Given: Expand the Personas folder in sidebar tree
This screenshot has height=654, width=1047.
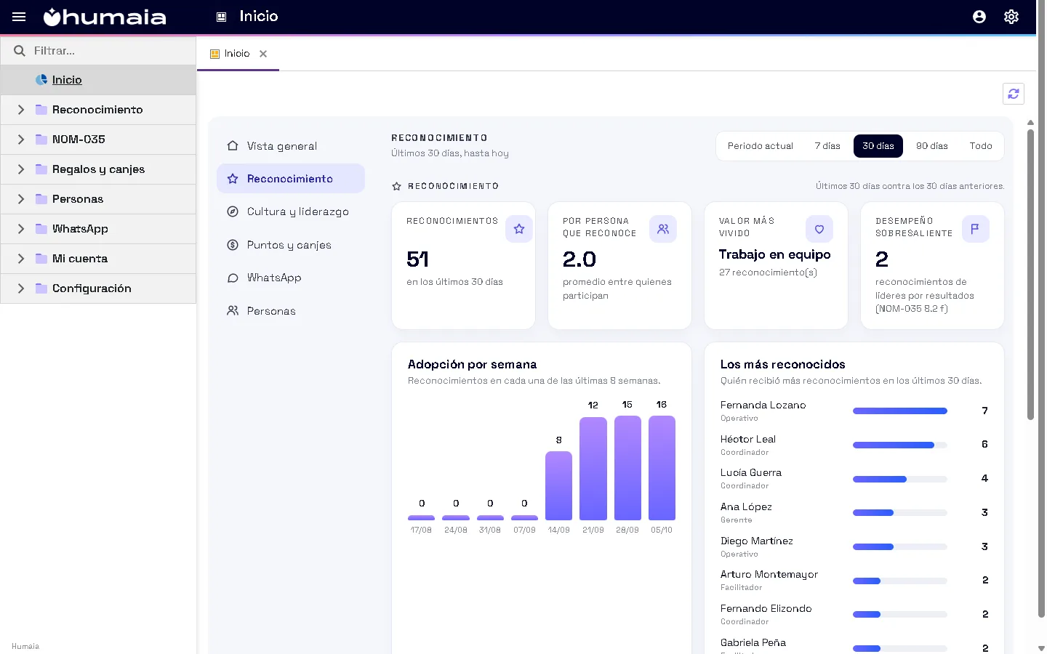Looking at the screenshot, I should click(x=21, y=199).
